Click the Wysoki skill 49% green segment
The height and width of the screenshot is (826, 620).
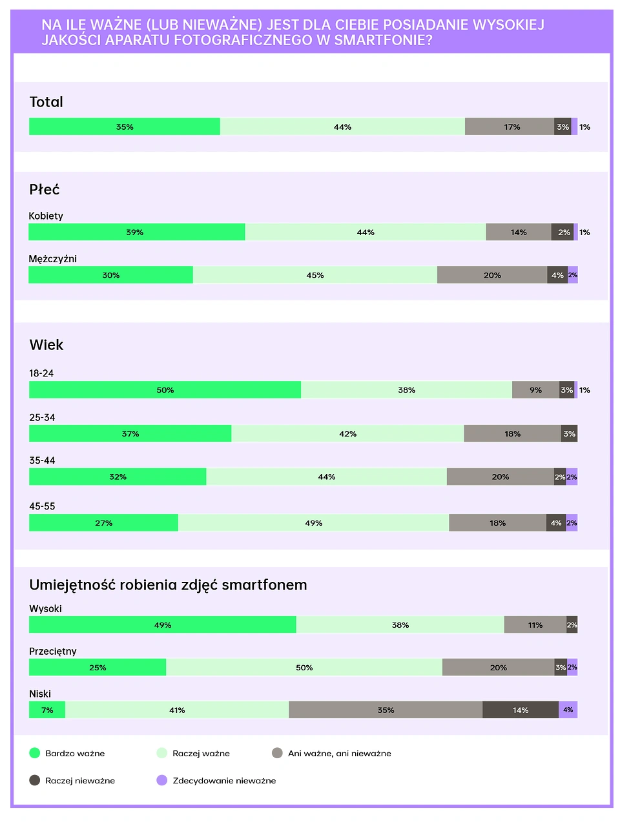coord(163,625)
